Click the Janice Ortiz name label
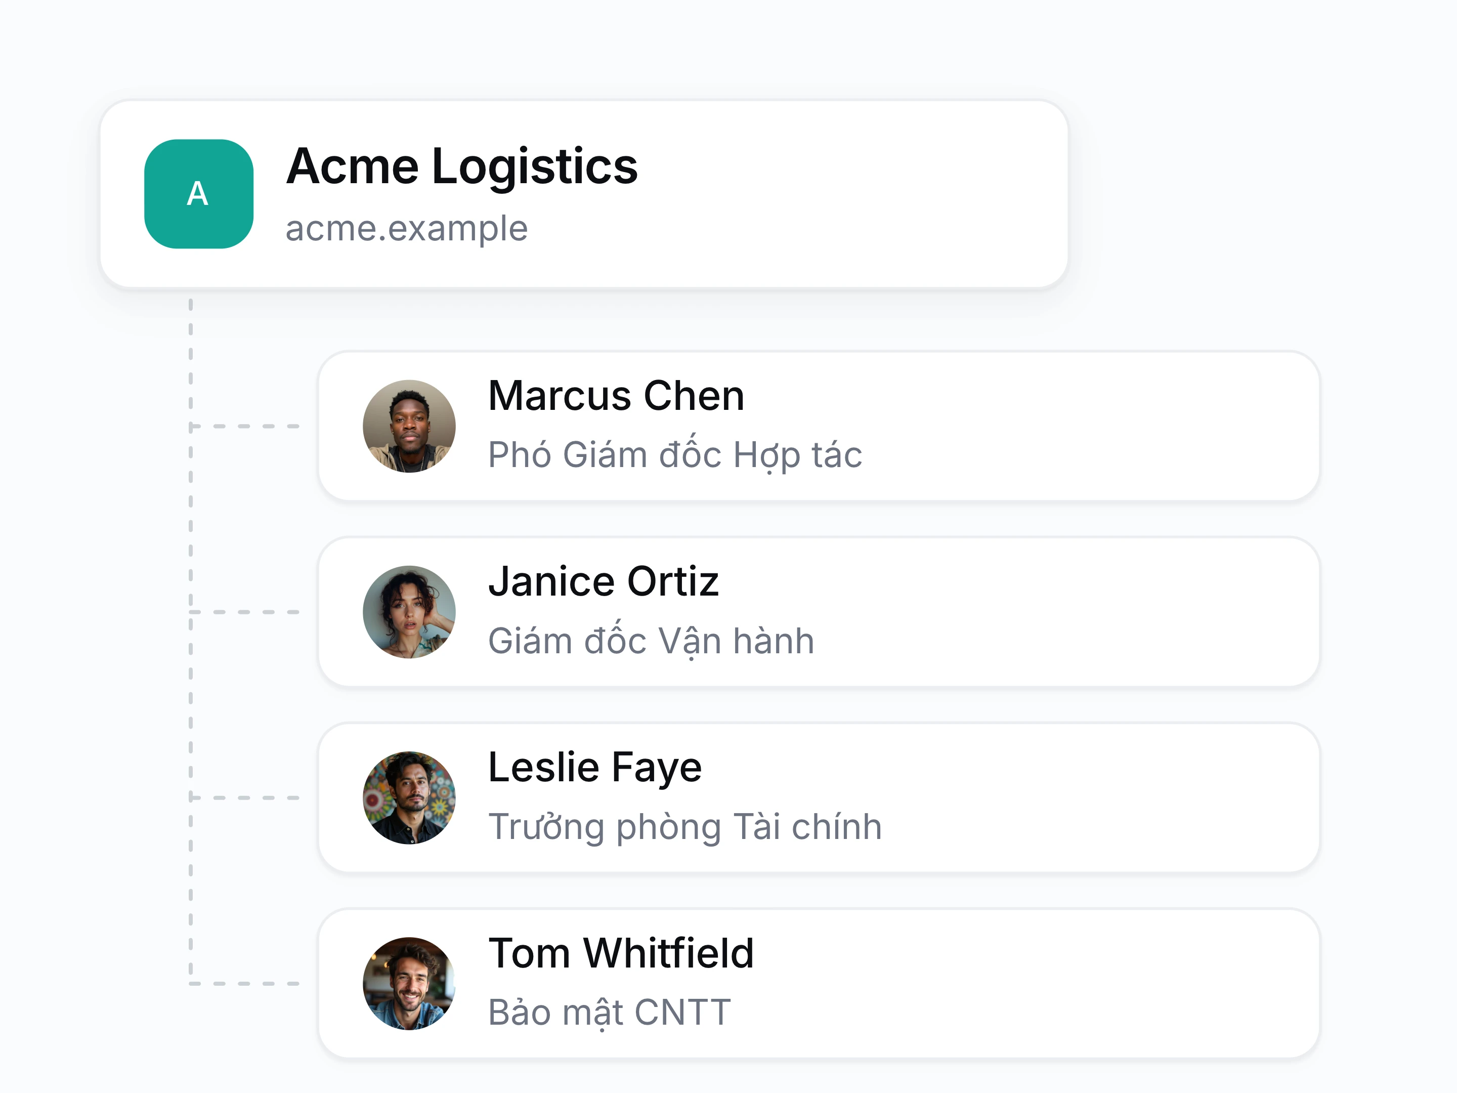 [x=604, y=582]
